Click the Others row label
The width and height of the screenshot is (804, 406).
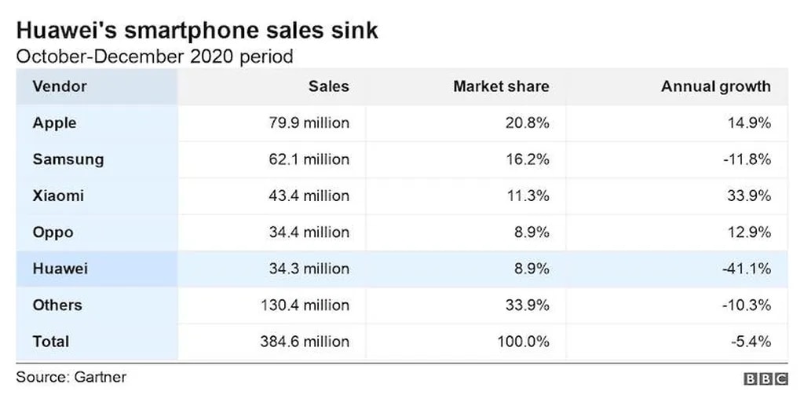click(57, 305)
